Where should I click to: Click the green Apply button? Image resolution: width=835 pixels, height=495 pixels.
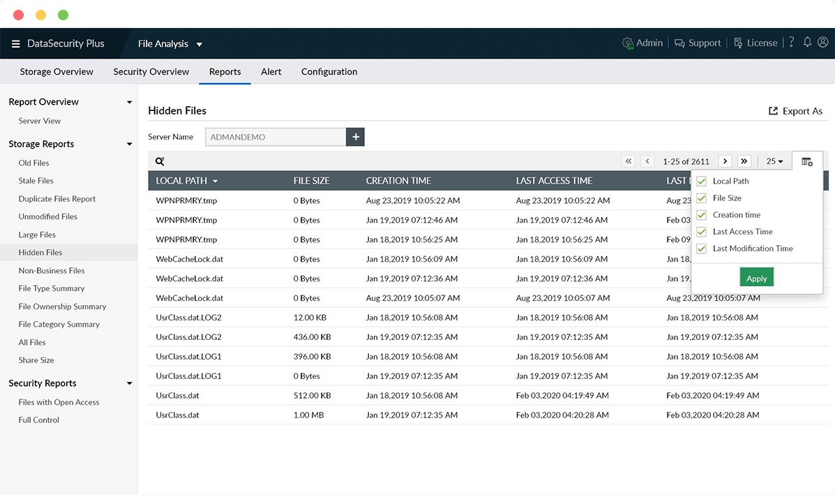pyautogui.click(x=757, y=278)
